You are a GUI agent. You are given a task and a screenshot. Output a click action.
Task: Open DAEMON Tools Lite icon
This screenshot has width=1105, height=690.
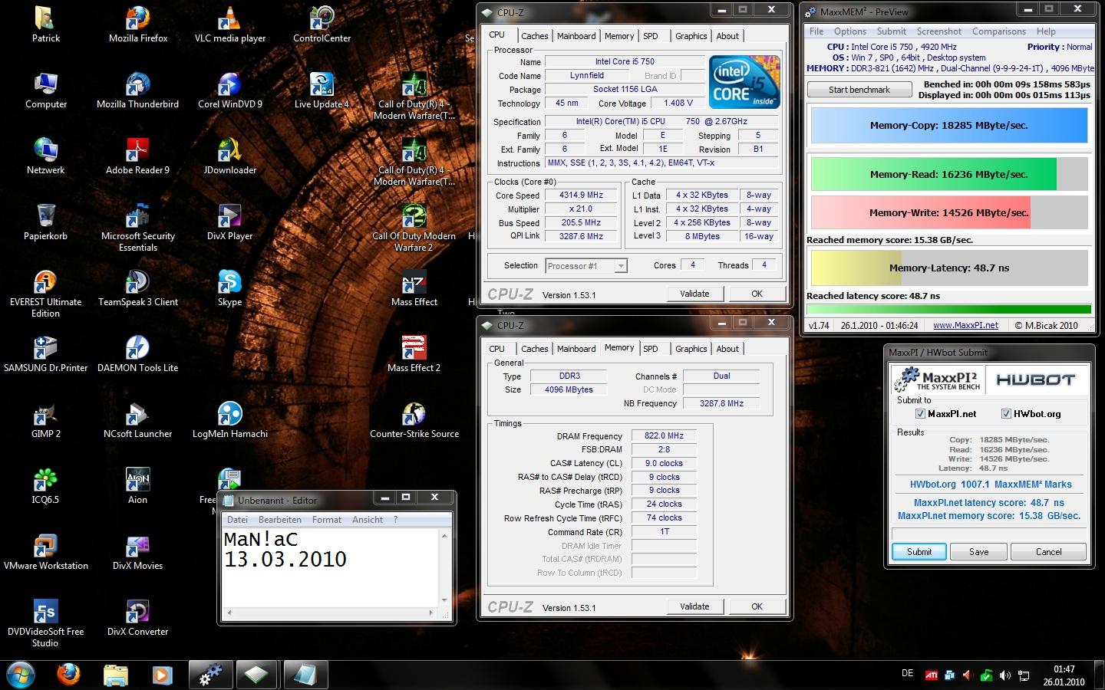pos(138,354)
